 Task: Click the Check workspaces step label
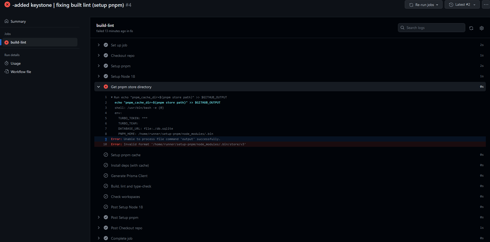tap(125, 197)
